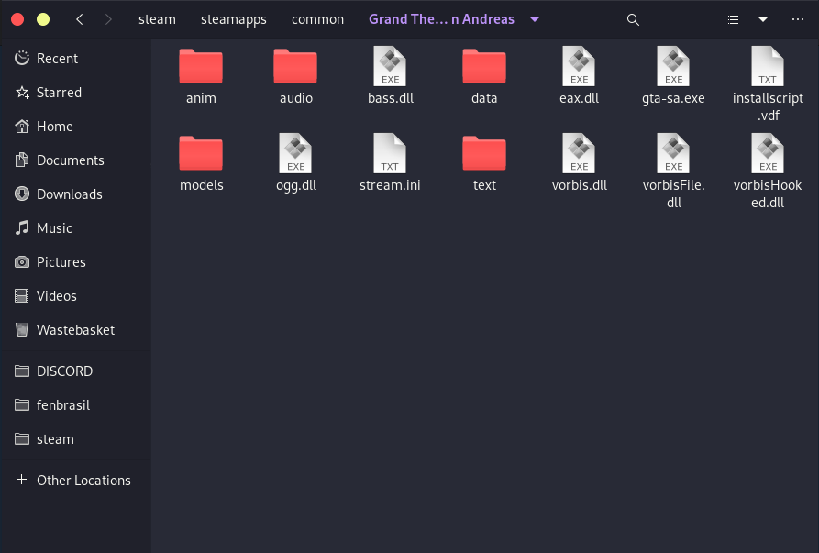This screenshot has width=819, height=553.
Task: Select the eax.dll file icon
Action: pyautogui.click(x=579, y=66)
